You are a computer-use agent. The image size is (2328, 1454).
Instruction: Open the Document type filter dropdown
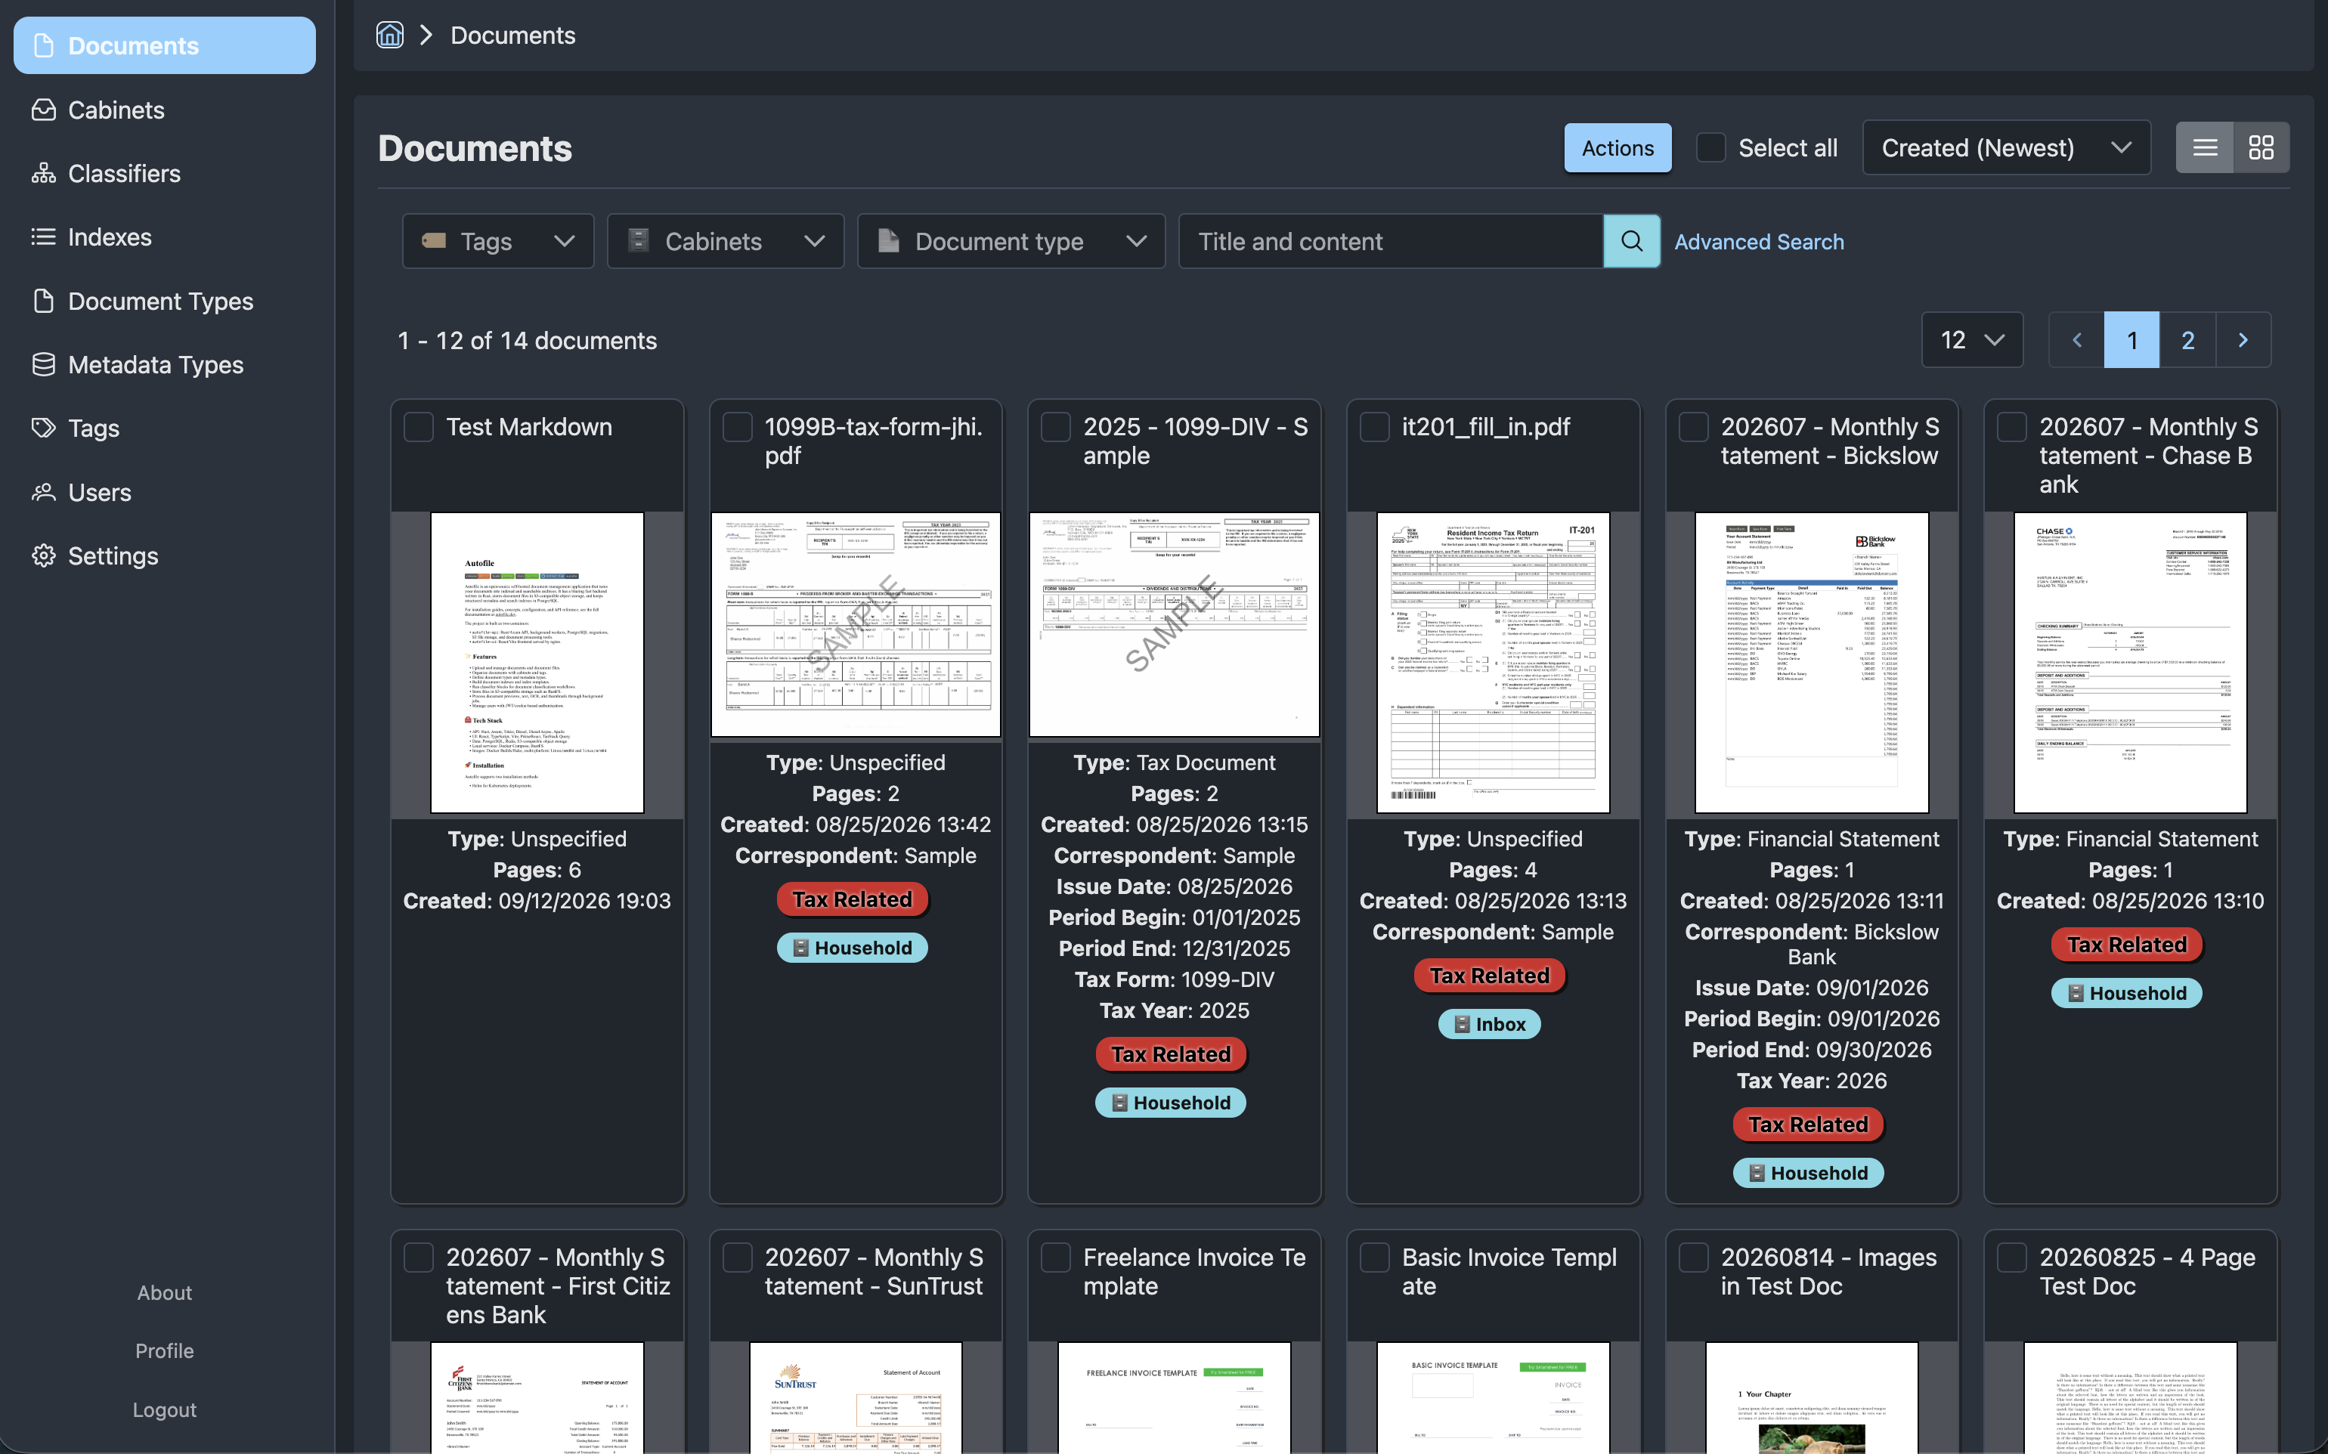1011,240
